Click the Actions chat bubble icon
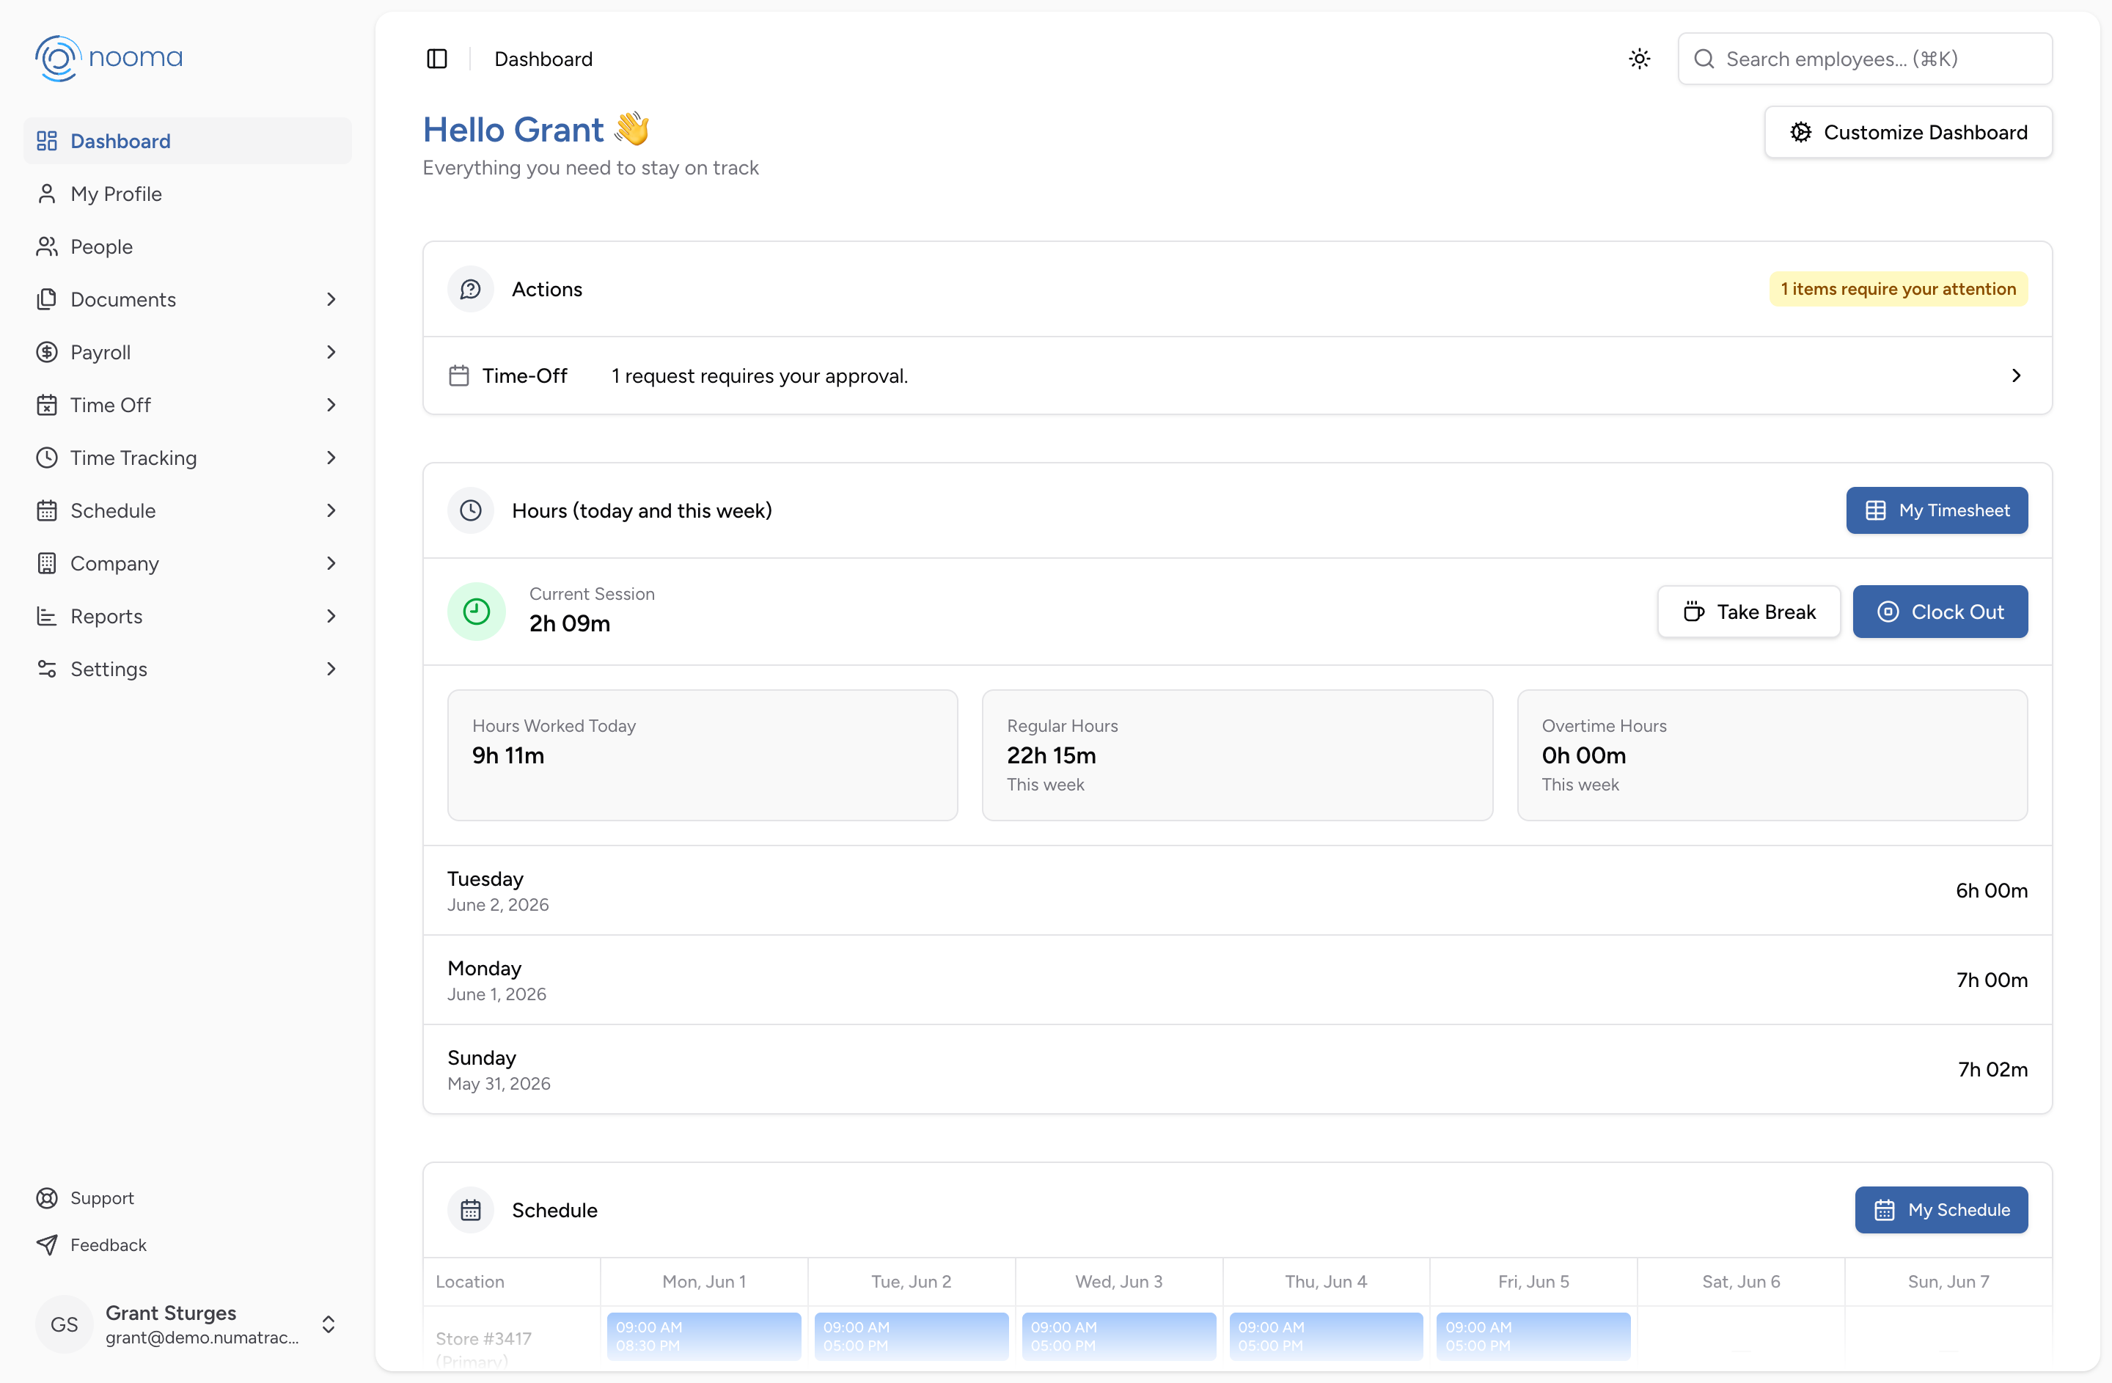 coord(470,289)
